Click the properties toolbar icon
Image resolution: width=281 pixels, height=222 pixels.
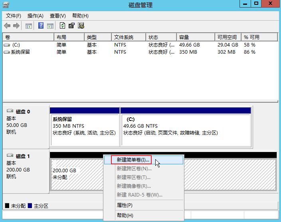71,26
